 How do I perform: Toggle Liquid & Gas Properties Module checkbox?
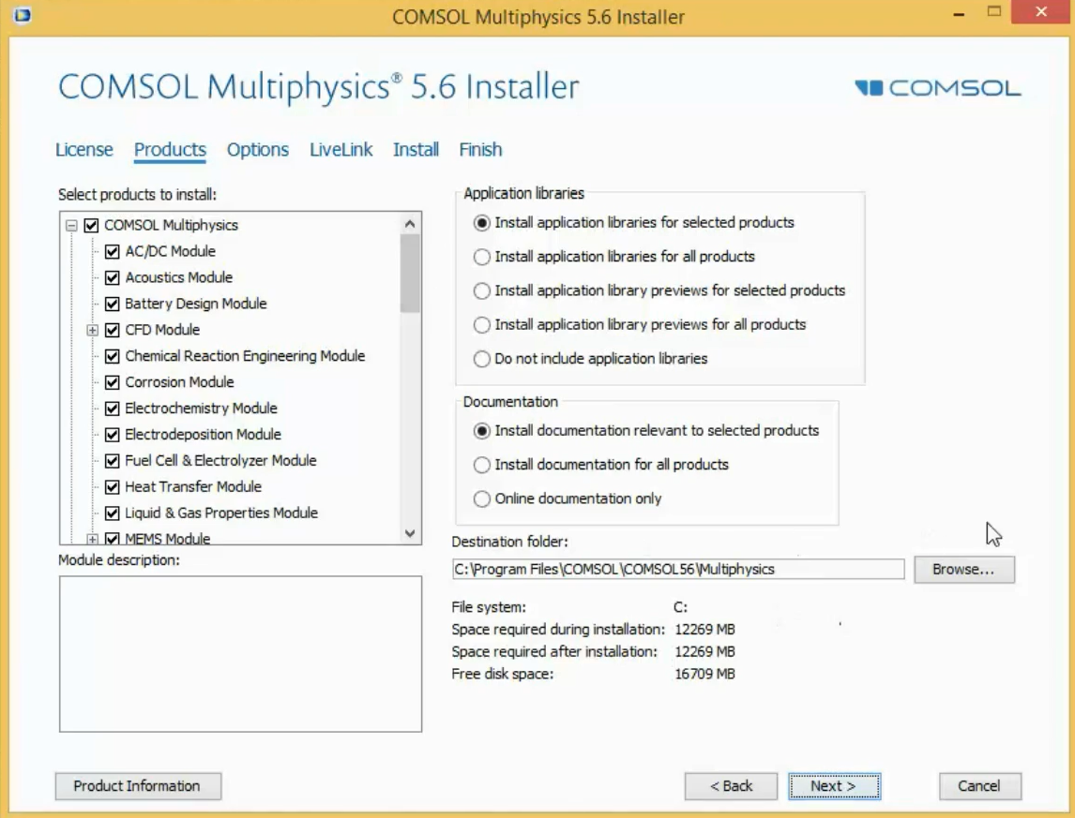[113, 513]
